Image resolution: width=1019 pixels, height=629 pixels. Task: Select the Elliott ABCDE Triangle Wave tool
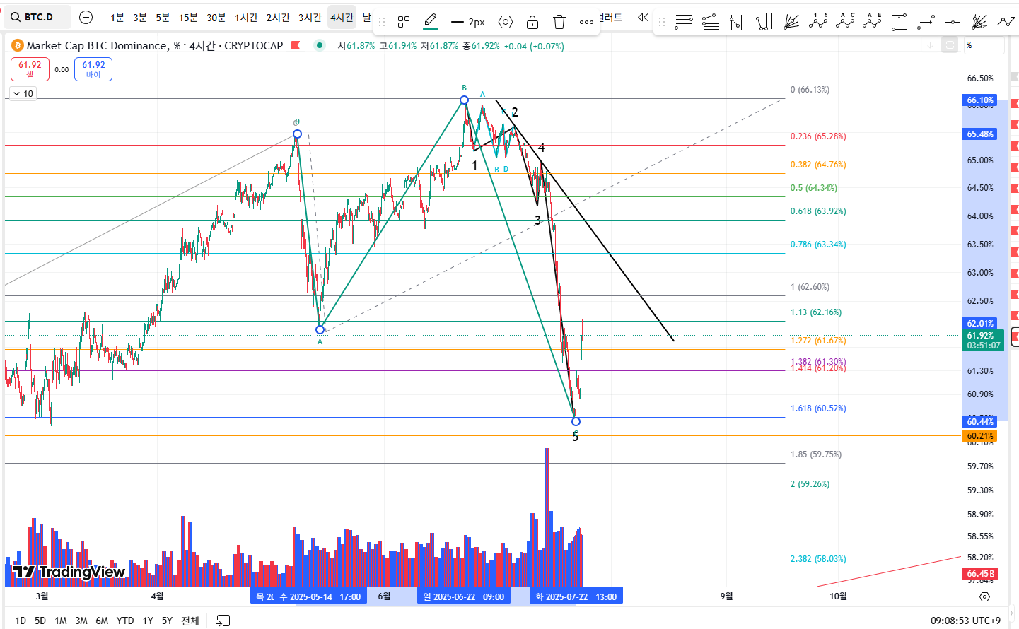tap(872, 22)
